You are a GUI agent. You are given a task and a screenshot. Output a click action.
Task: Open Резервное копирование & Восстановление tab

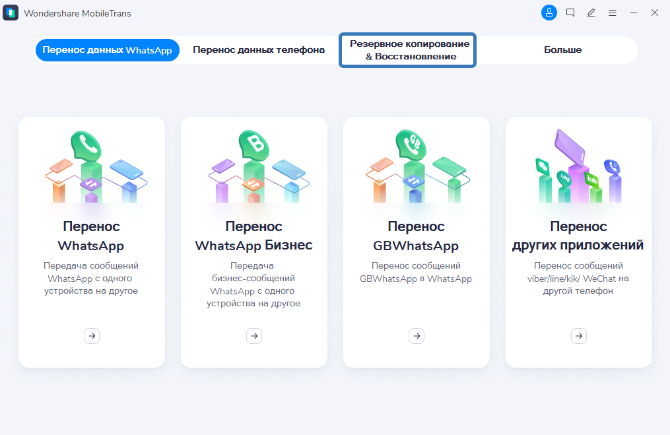click(408, 50)
